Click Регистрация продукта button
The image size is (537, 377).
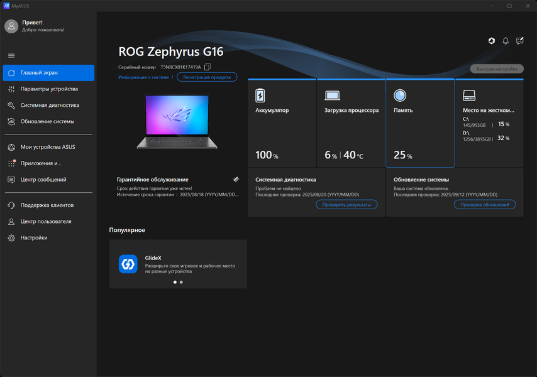207,77
